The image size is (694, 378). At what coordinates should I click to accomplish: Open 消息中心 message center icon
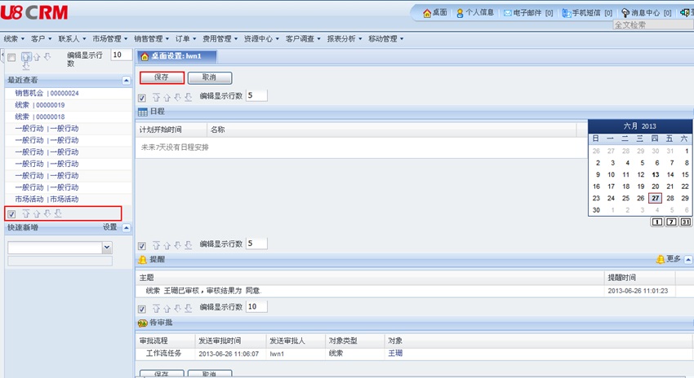point(625,13)
